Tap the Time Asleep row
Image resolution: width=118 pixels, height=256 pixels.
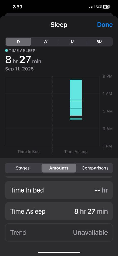(x=59, y=211)
